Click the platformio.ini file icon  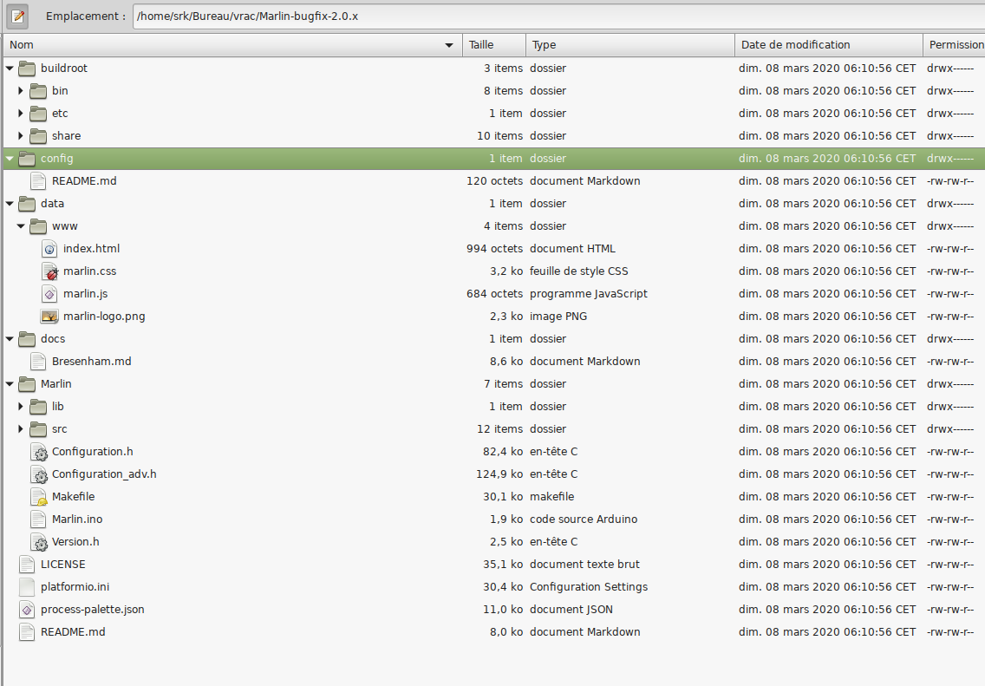click(x=27, y=587)
